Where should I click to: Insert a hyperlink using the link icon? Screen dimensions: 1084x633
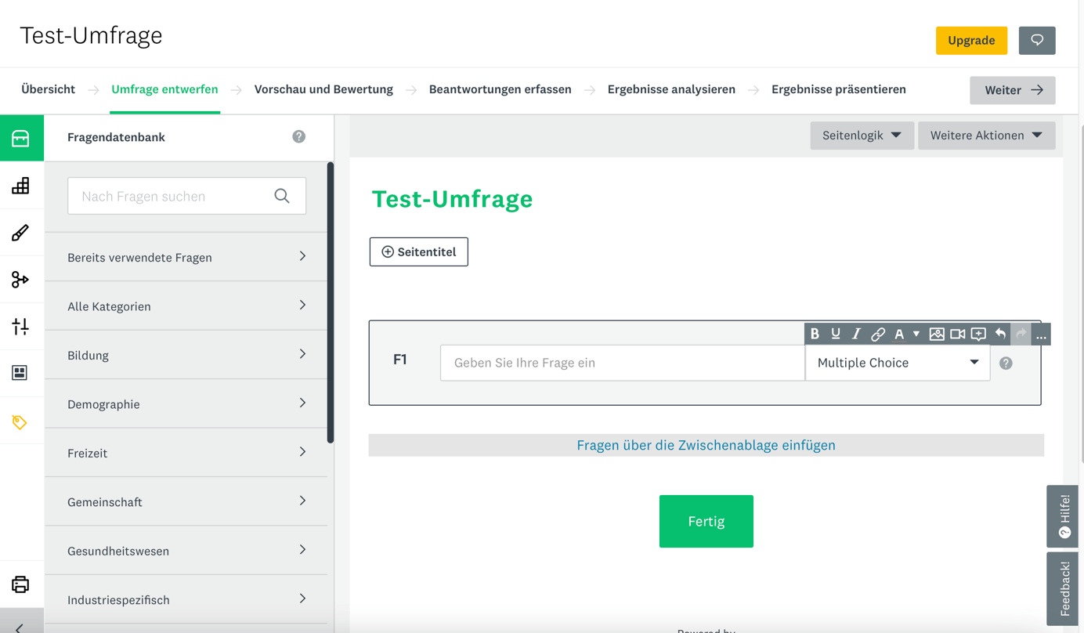click(x=878, y=334)
